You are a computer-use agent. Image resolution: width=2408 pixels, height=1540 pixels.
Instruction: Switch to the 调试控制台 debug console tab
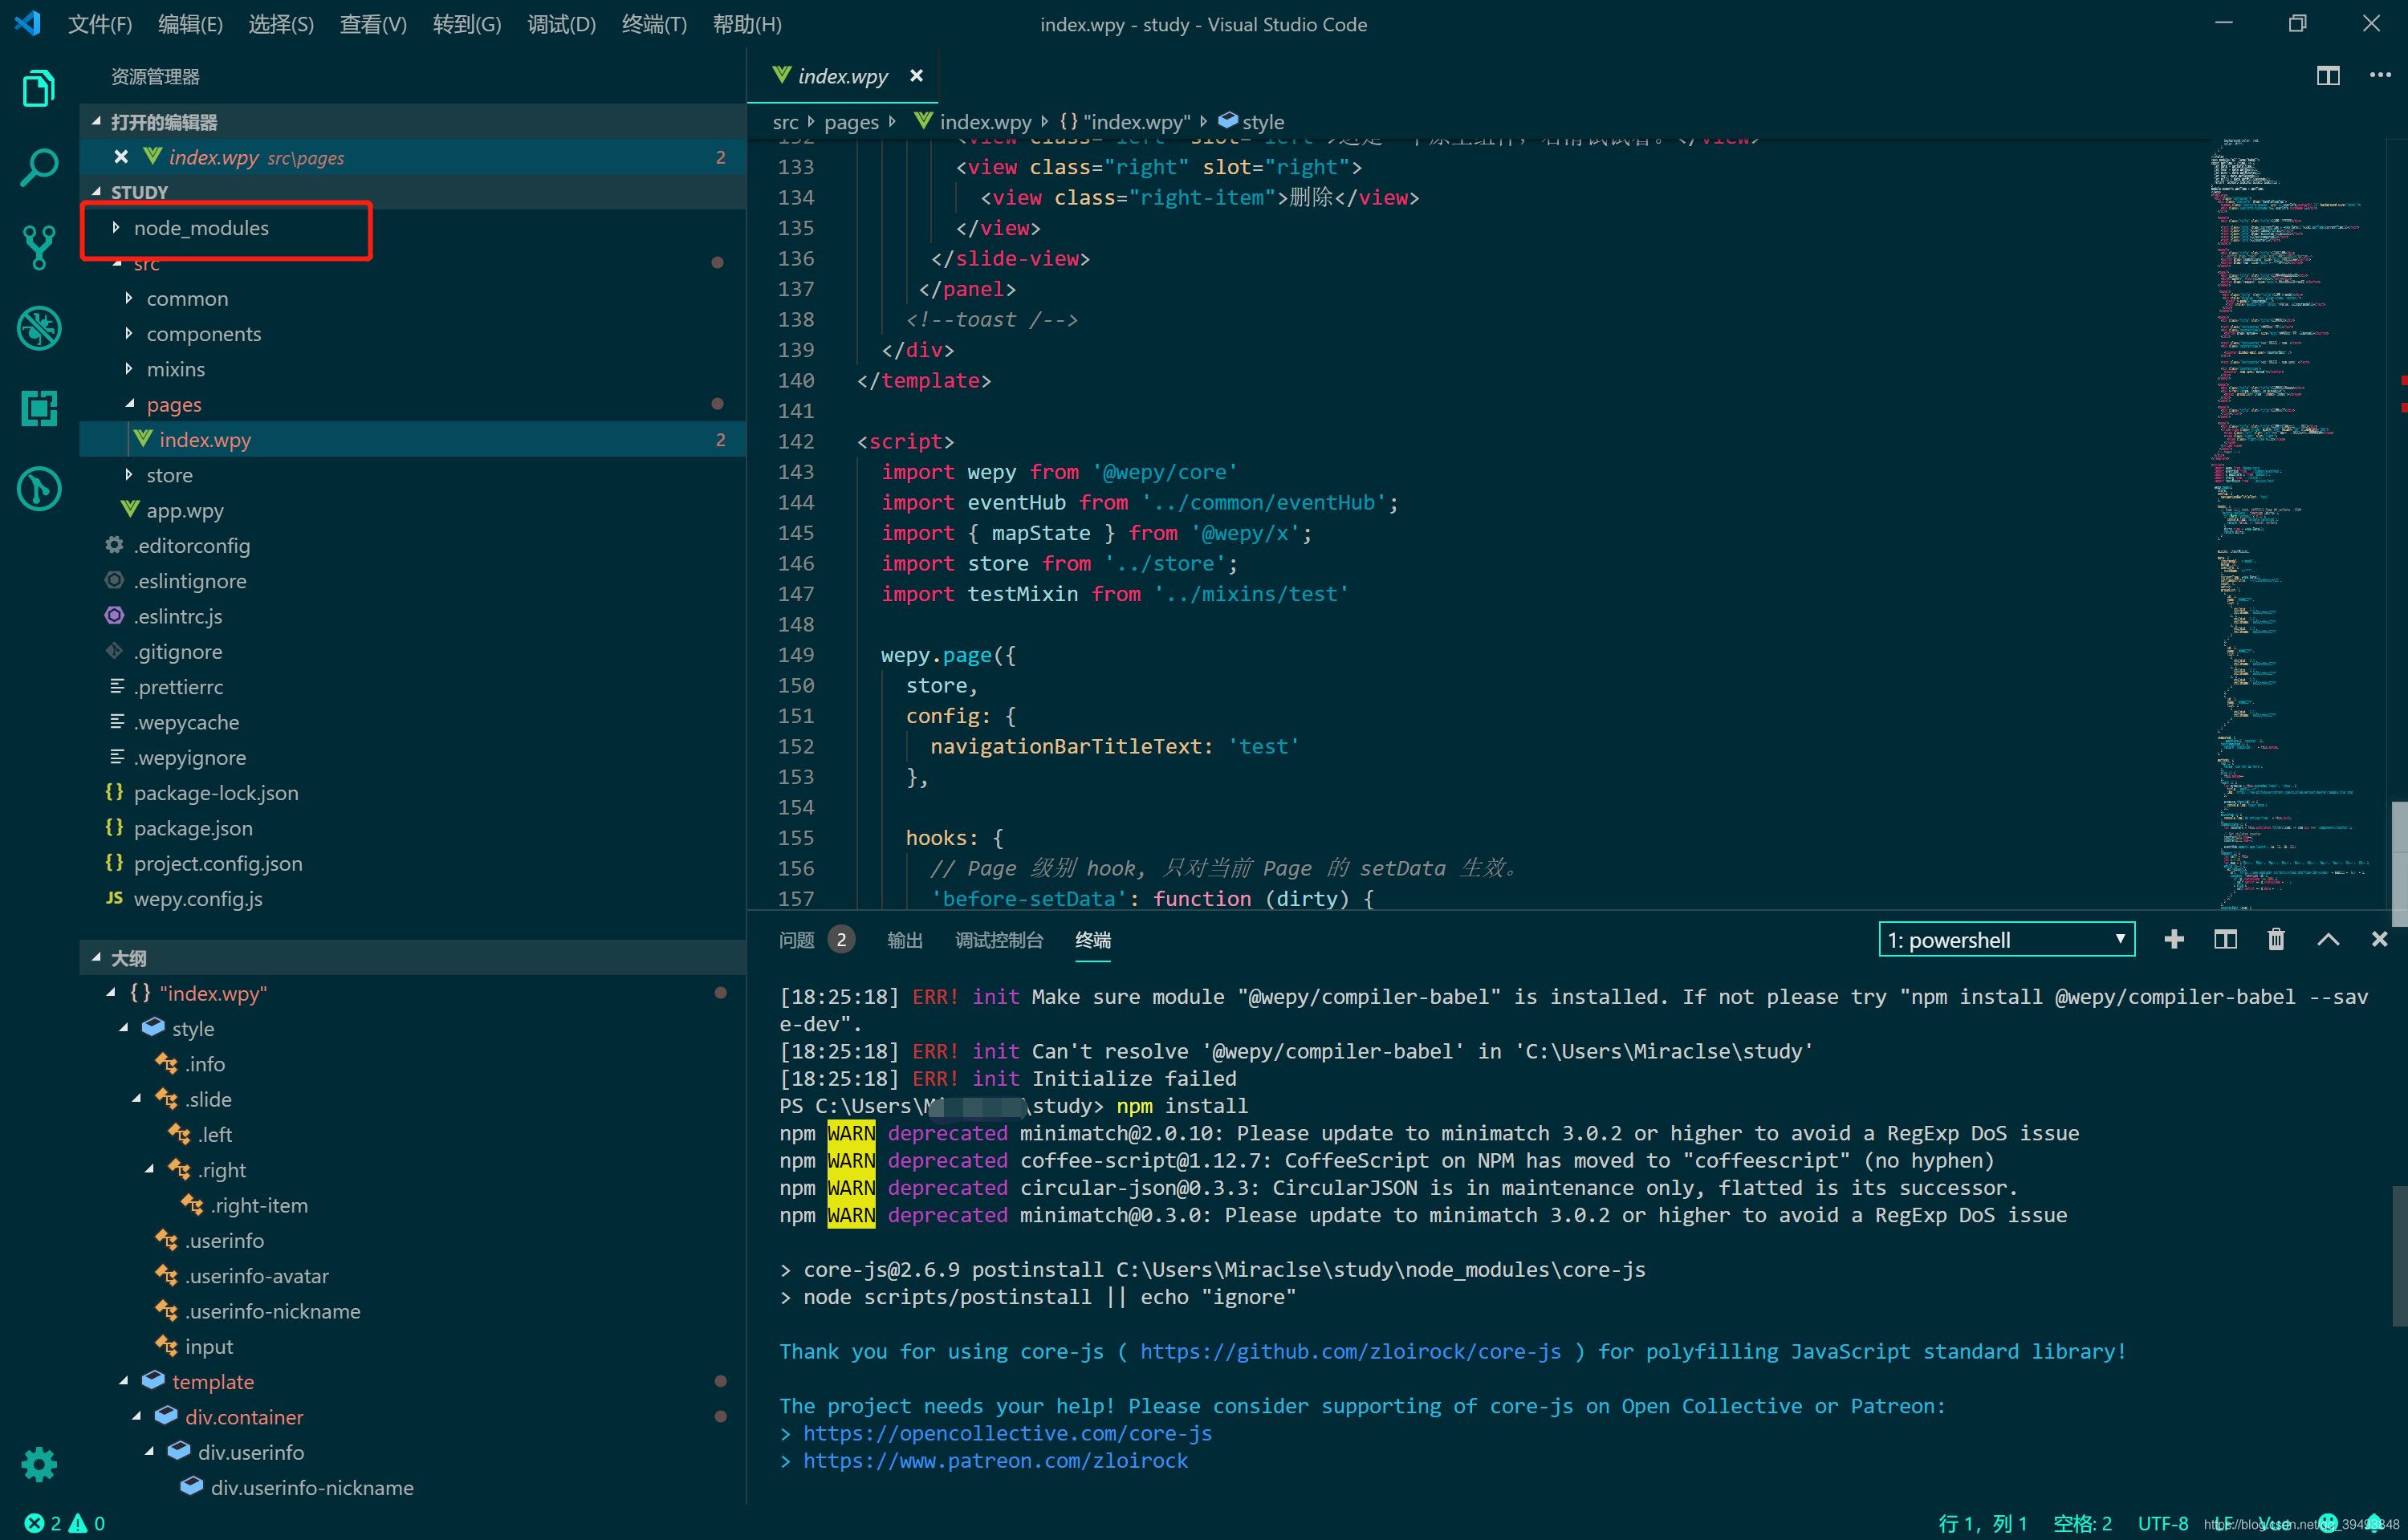(x=999, y=940)
